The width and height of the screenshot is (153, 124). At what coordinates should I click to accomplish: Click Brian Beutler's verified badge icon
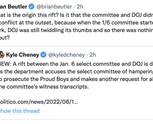click(32, 7)
